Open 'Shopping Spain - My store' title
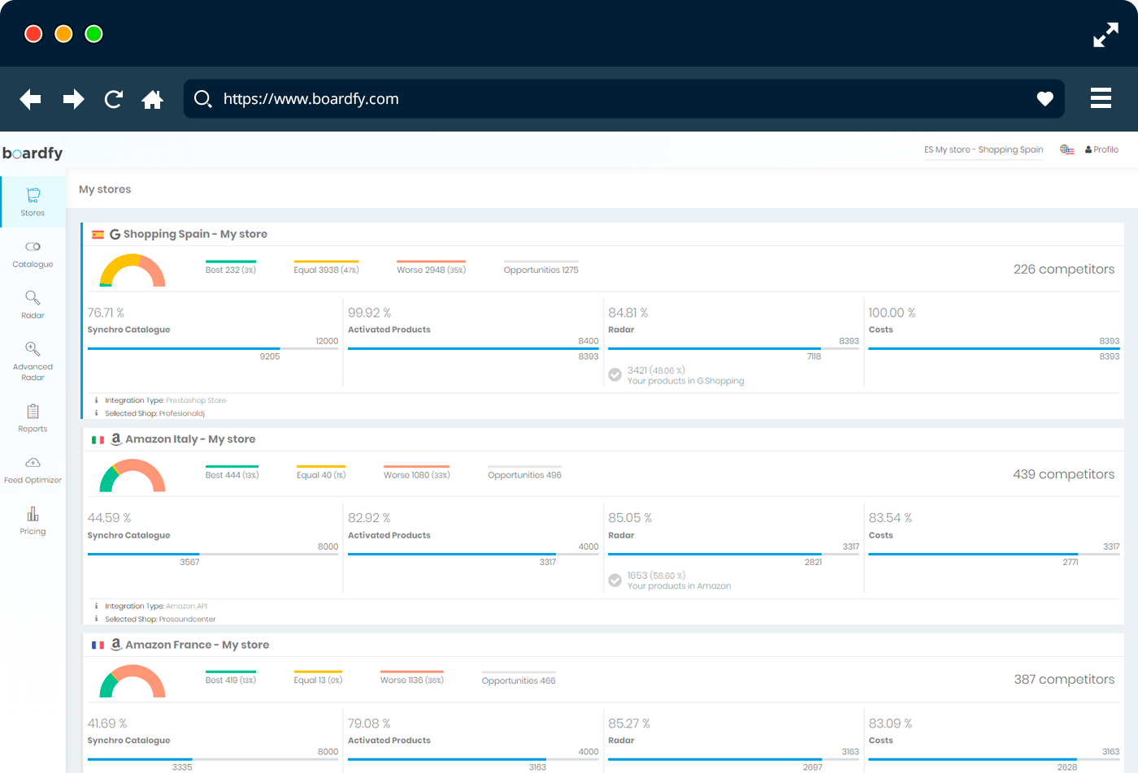Image resolution: width=1138 pixels, height=773 pixels. click(x=195, y=234)
